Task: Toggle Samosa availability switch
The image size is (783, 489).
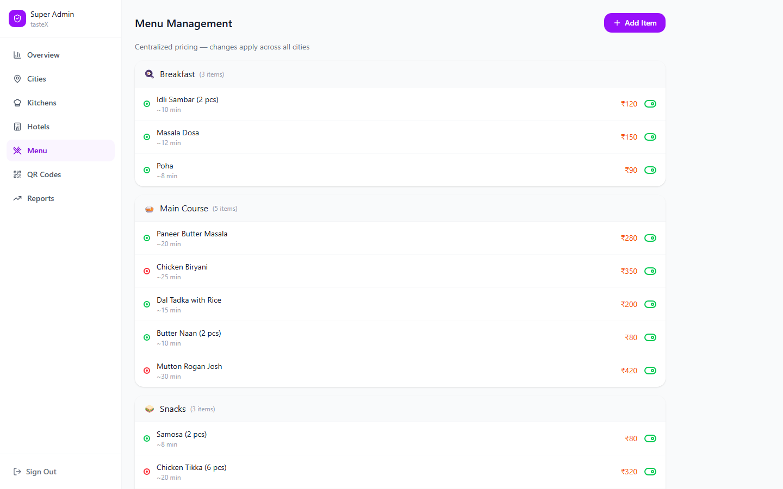Action: tap(650, 438)
